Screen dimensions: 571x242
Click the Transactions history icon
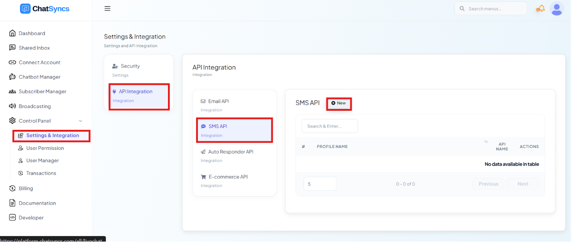20,173
